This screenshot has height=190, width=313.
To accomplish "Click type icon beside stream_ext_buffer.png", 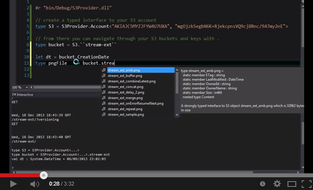I will [104, 75].
